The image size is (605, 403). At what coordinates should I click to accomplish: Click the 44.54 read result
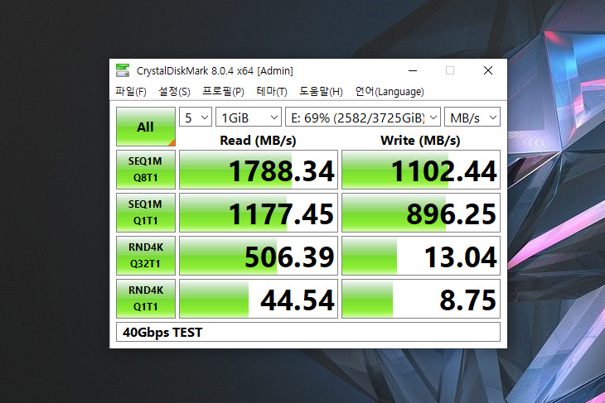click(x=259, y=299)
